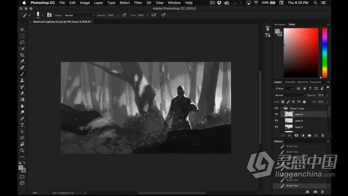
Task: Open the Image menu
Action: point(85,3)
